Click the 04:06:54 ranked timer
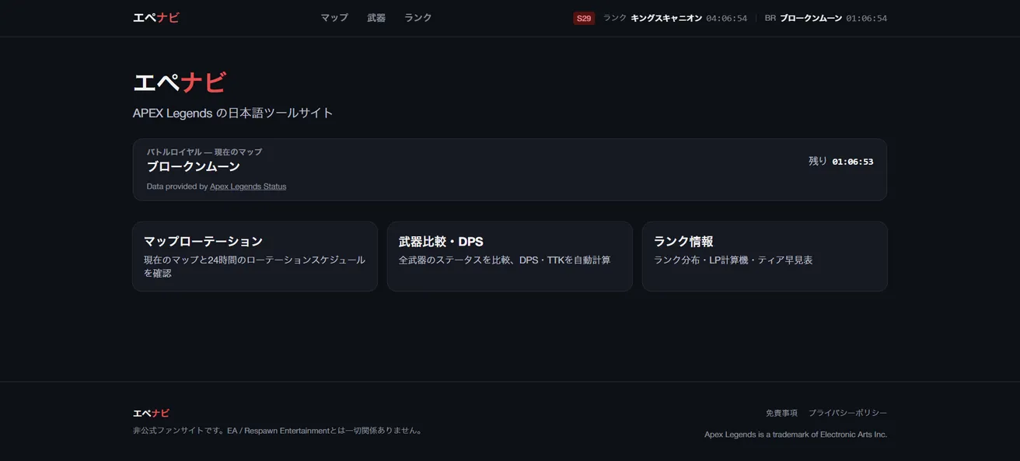 coord(726,18)
